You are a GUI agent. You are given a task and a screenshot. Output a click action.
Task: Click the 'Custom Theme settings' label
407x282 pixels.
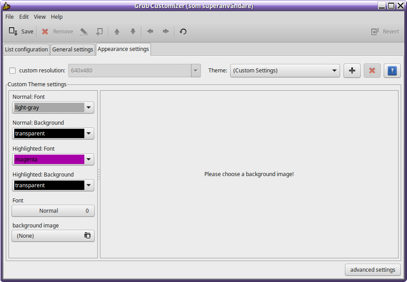tap(37, 84)
